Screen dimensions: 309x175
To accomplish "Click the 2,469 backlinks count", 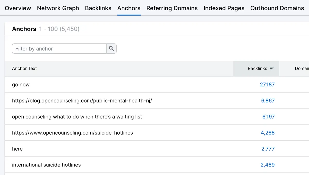I will pyautogui.click(x=268, y=165).
